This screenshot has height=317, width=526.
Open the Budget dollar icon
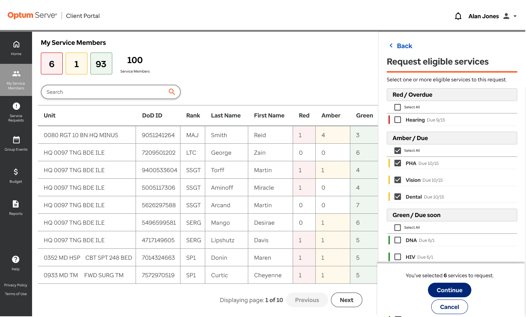16,172
